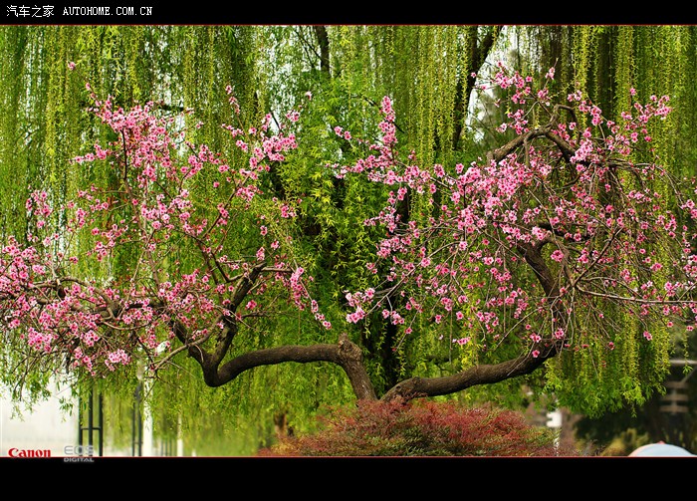Click the red shrub beneath the tree

pos(418,430)
